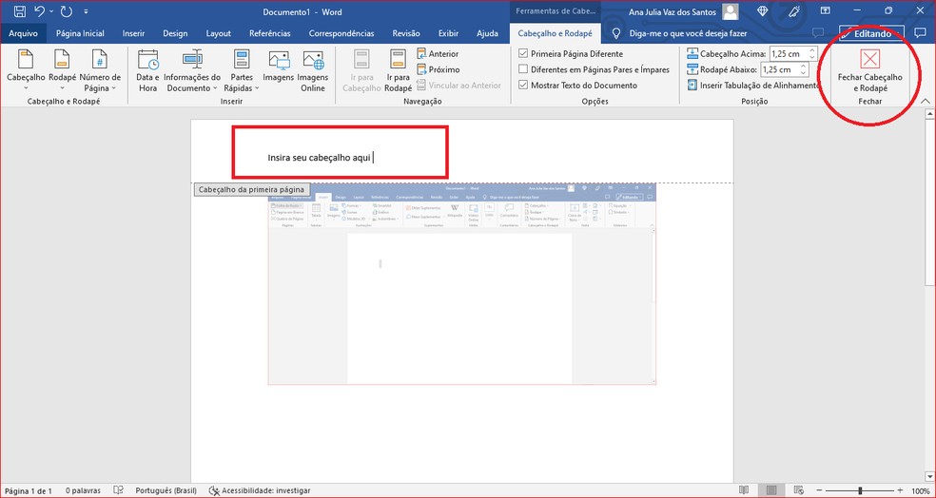The height and width of the screenshot is (498, 936).
Task: Click Fechar Cabeçalho e Rodapé icon
Action: tap(869, 60)
